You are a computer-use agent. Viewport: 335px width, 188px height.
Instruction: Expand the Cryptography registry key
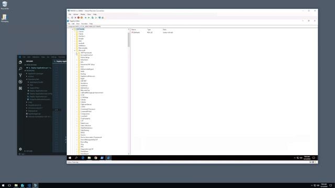point(77,119)
